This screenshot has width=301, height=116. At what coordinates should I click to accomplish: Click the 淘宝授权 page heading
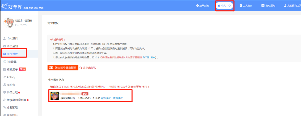pos(53,23)
